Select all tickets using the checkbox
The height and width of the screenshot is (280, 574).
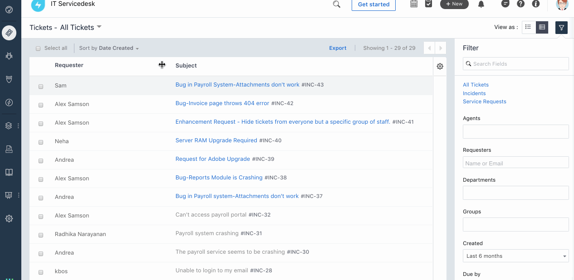(x=38, y=48)
